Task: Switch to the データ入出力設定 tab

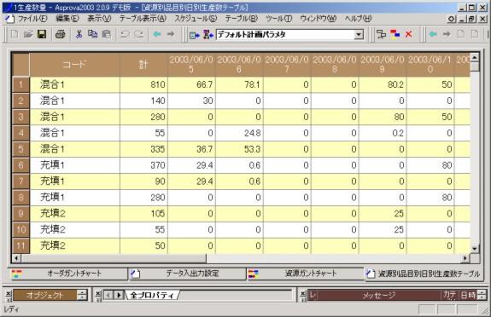Action: point(188,274)
